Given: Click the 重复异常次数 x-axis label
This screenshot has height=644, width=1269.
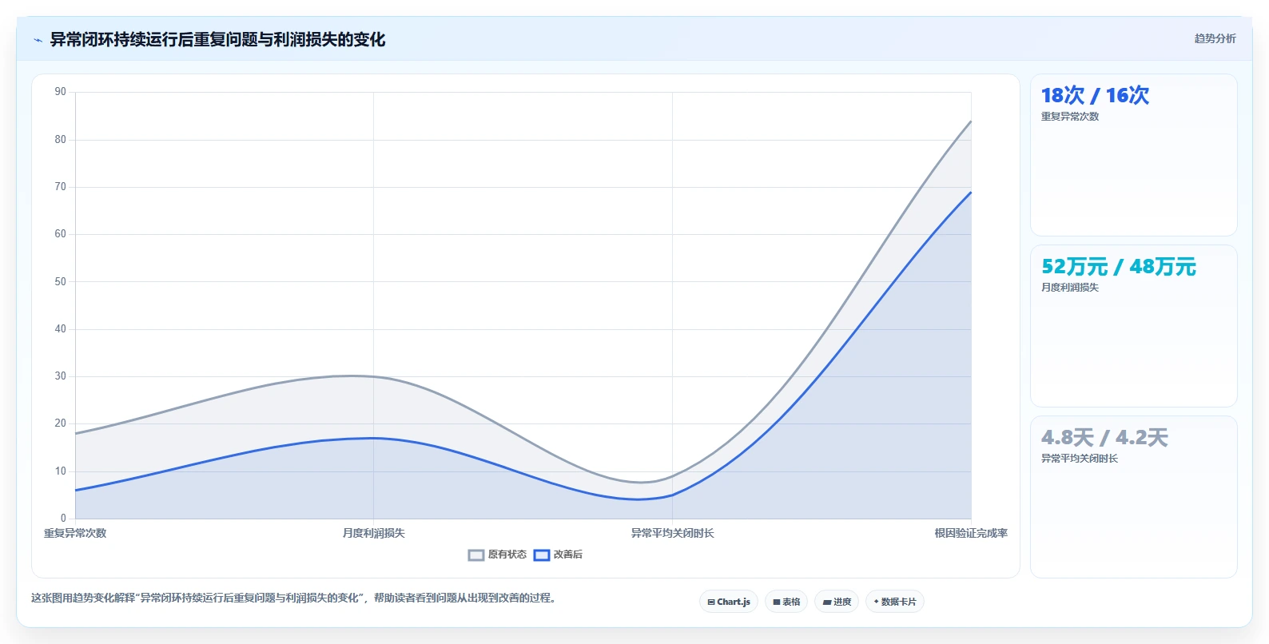Looking at the screenshot, I should 75,533.
